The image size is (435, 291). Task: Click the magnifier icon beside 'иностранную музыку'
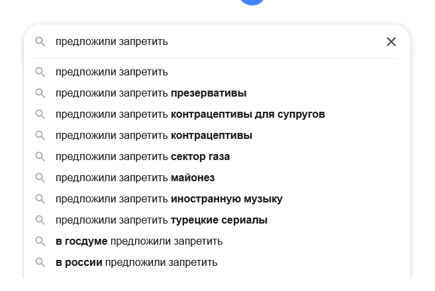[40, 199]
